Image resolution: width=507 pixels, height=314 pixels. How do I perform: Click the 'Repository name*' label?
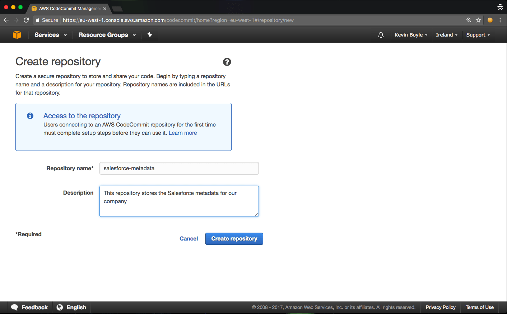coord(70,168)
